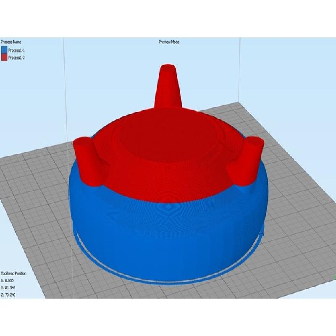
Task: Click the blue Process1-1 color swatch
Action: (5, 50)
